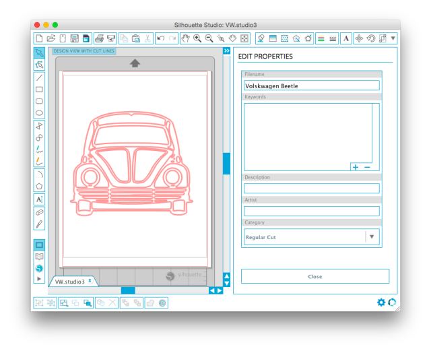The height and width of the screenshot is (353, 431).
Task: Expand left toolbar with the play arrow
Action: tap(39, 278)
